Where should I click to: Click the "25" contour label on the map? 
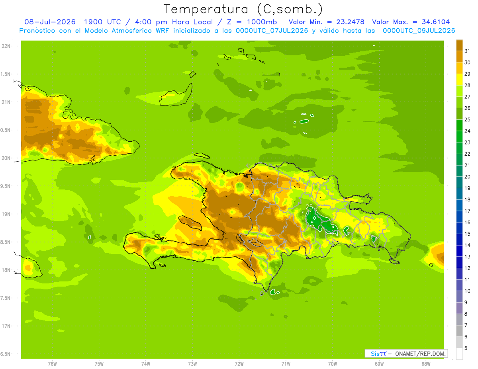tap(309, 207)
